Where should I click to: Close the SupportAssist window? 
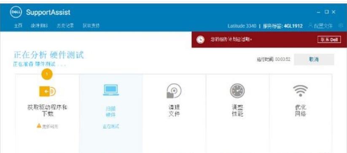pyautogui.click(x=334, y=12)
